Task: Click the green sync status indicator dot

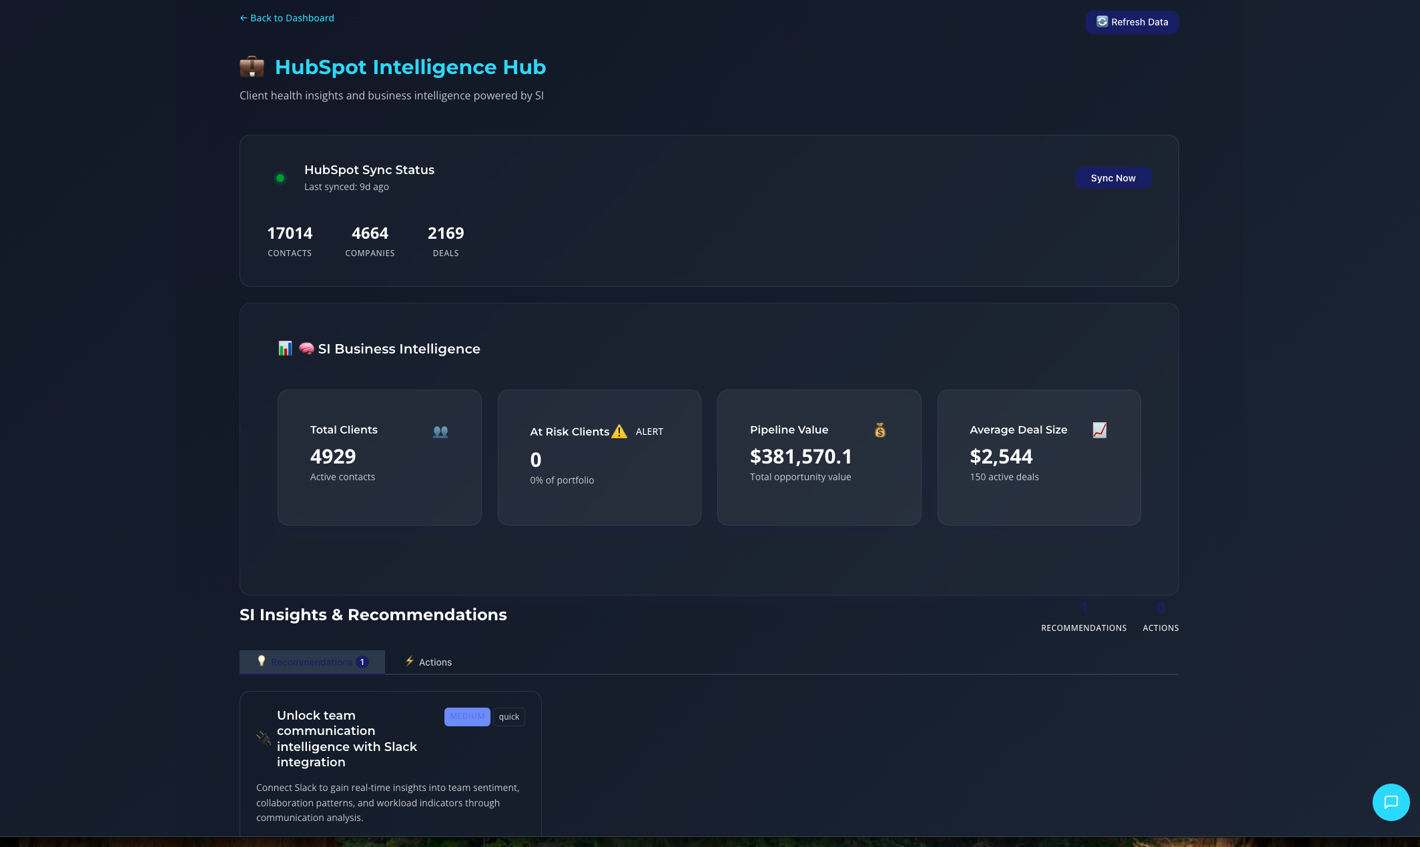Action: click(280, 177)
